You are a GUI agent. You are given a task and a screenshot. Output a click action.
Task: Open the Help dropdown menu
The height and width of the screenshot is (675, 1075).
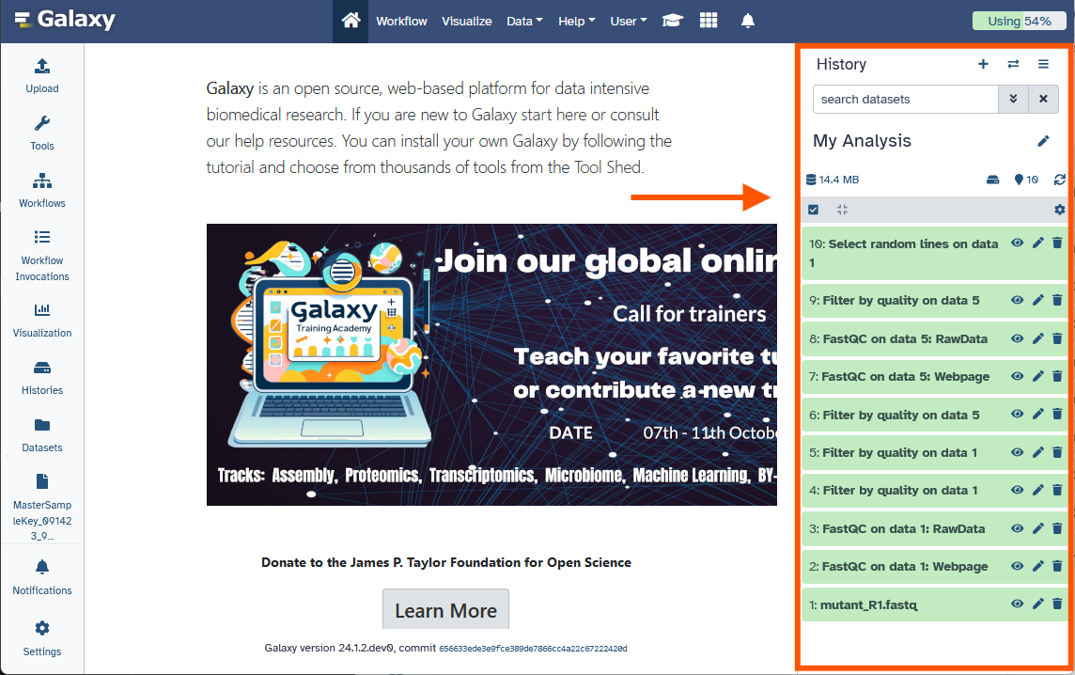pos(577,22)
